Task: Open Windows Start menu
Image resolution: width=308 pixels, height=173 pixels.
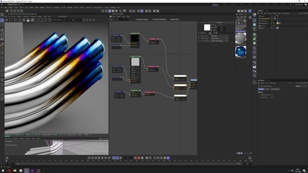Action: click(x=3, y=171)
